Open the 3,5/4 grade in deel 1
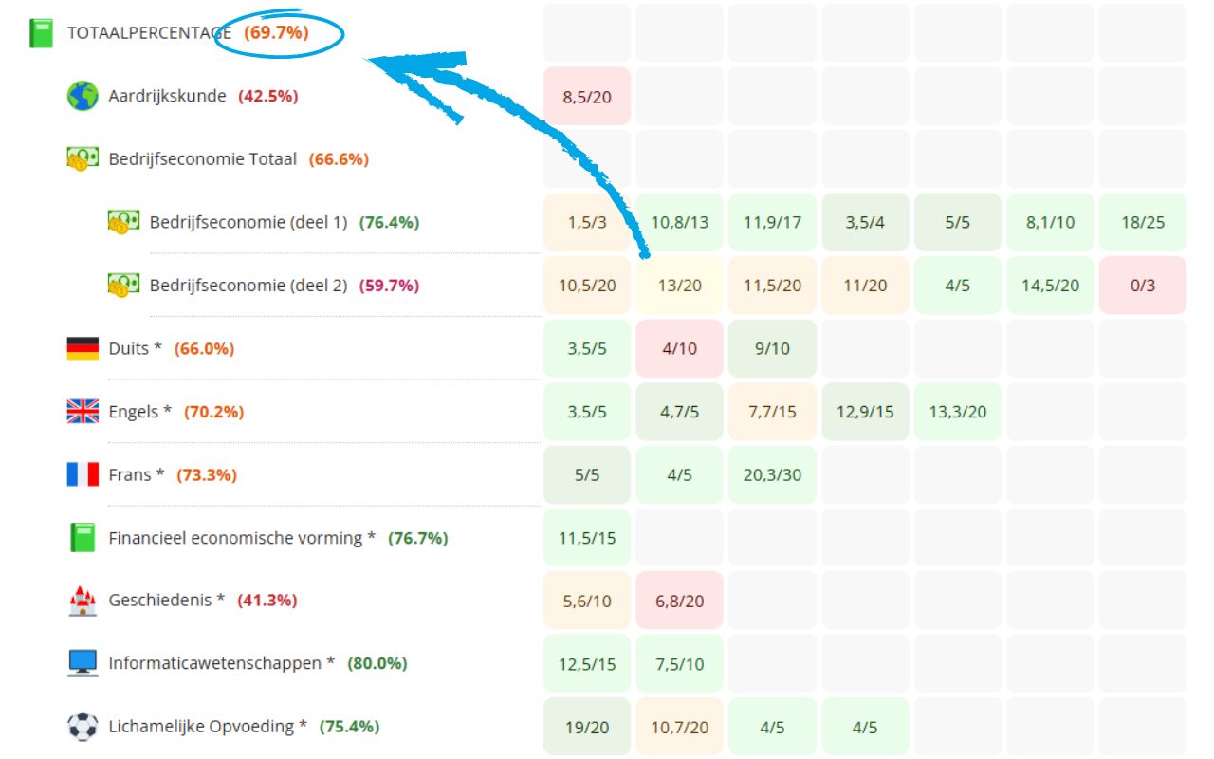Viewport: 1214px width, 759px height. (865, 222)
